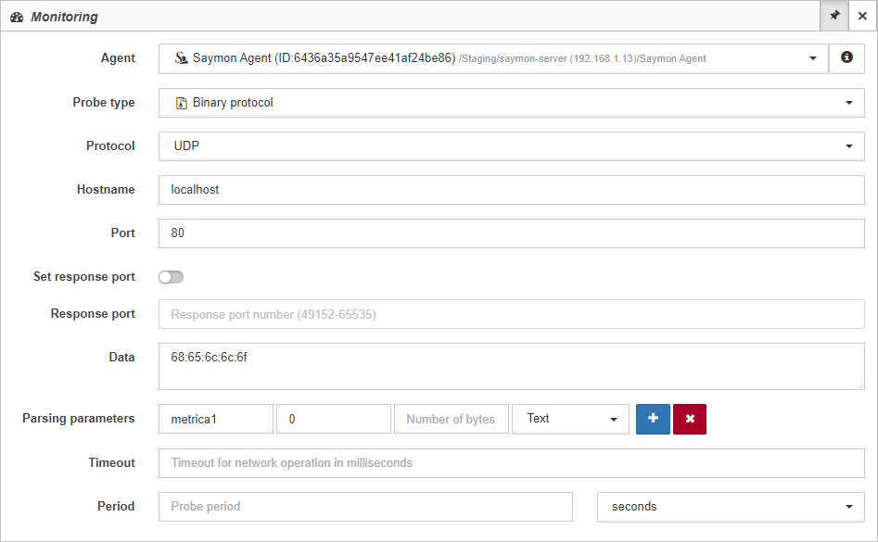Click the Data text area
878x542 pixels.
tap(511, 366)
